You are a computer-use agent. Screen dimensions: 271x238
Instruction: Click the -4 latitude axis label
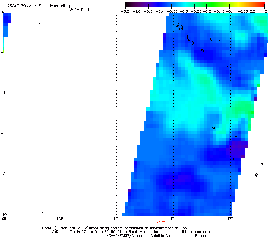(3, 93)
